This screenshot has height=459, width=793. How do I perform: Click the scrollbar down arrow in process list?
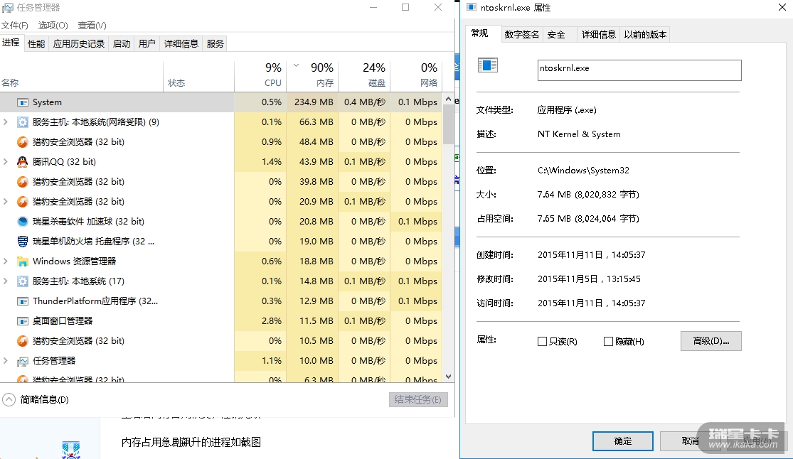coord(448,377)
